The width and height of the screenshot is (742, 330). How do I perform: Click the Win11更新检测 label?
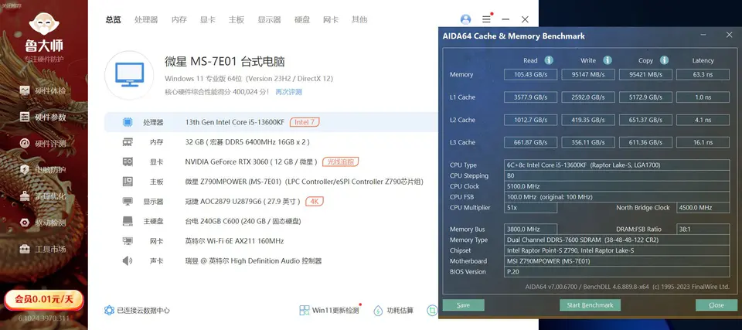pos(335,311)
